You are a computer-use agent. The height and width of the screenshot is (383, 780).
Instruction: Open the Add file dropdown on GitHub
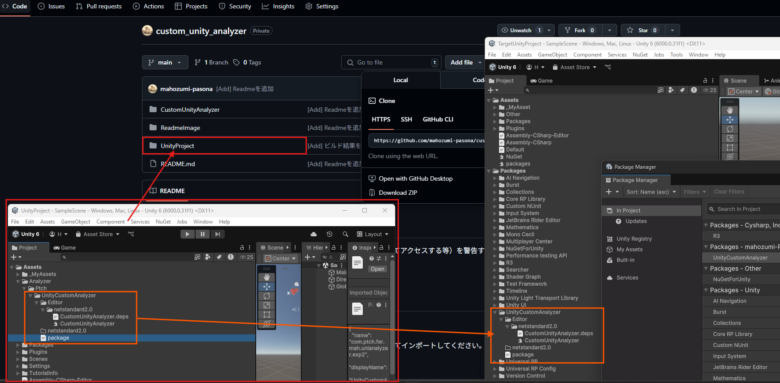tap(465, 62)
